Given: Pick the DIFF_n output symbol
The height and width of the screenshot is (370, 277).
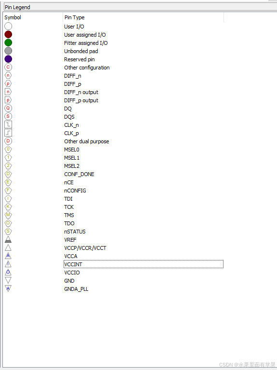Looking at the screenshot, I should [x=8, y=92].
